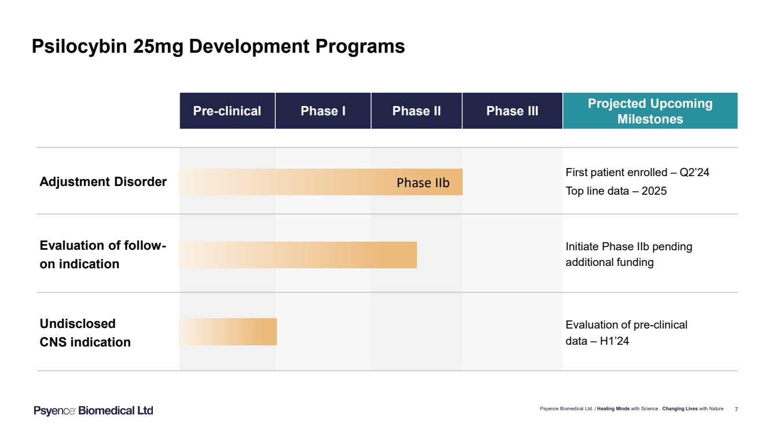Click the Undisclosed CNS indication progress bar

coord(228,331)
